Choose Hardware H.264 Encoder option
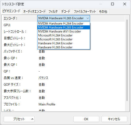This screenshot has width=131, height=125. 64,43
